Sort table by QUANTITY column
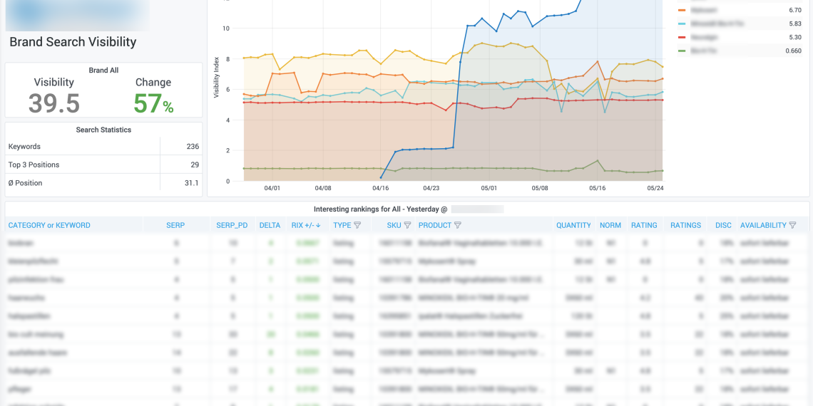This screenshot has width=813, height=406. pyautogui.click(x=573, y=225)
